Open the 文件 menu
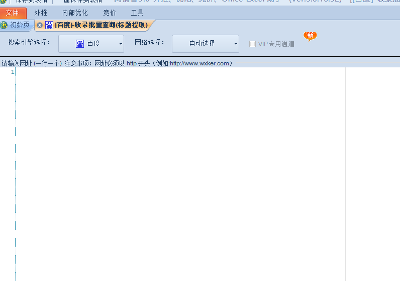The height and width of the screenshot is (281, 400). pyautogui.click(x=13, y=13)
